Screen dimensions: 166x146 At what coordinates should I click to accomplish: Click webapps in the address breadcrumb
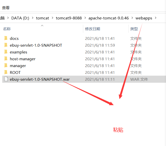coord(144,18)
